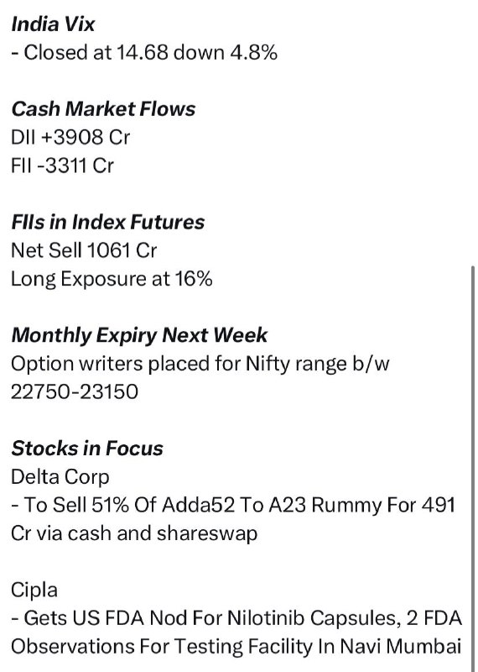Screen dimensions: 478x672
Task: Select the Navi Mumbai testing facility line
Action: pyautogui.click(x=236, y=646)
